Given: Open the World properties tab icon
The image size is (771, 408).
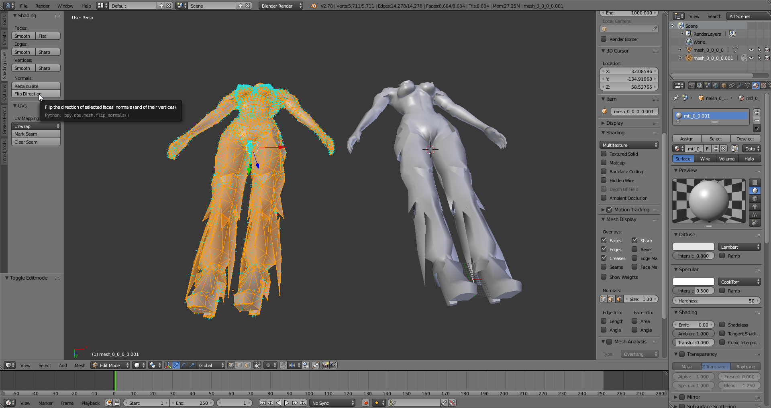Looking at the screenshot, I should [x=716, y=85].
